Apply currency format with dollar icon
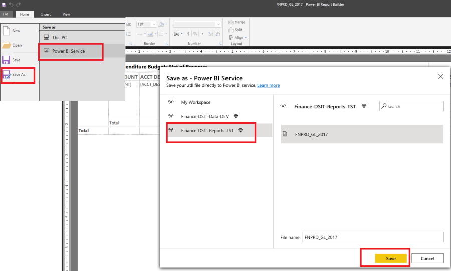The image size is (451, 271). click(x=188, y=34)
